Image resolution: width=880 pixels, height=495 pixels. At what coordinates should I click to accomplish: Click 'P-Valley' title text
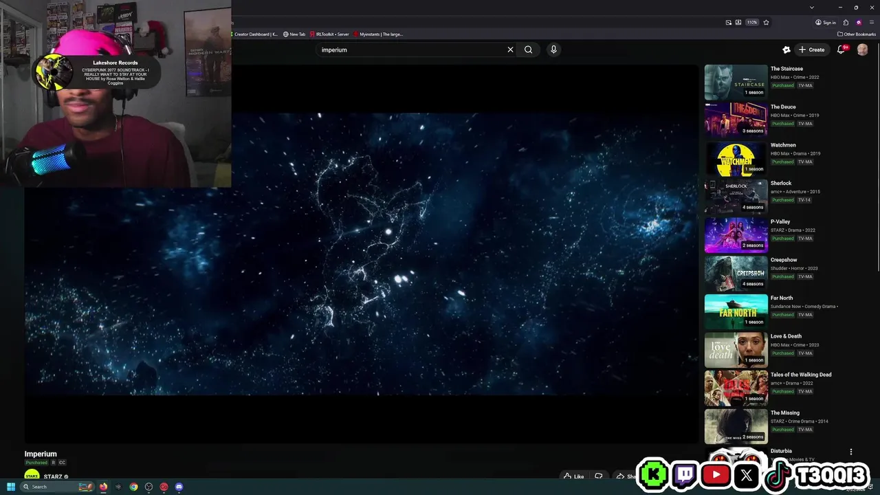780,222
